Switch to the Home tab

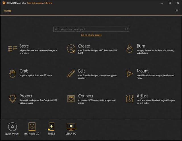[x=8, y=11]
